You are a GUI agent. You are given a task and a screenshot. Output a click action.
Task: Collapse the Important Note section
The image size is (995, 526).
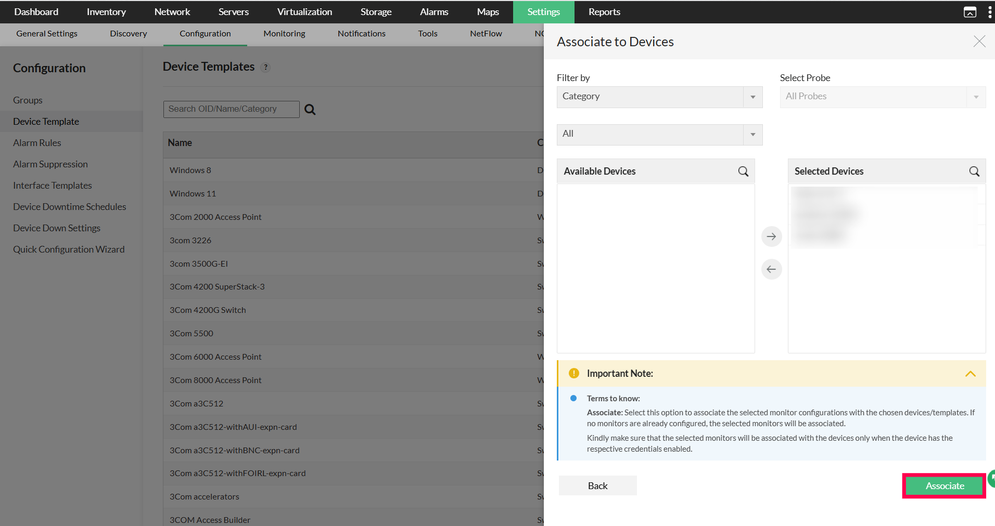[970, 374]
